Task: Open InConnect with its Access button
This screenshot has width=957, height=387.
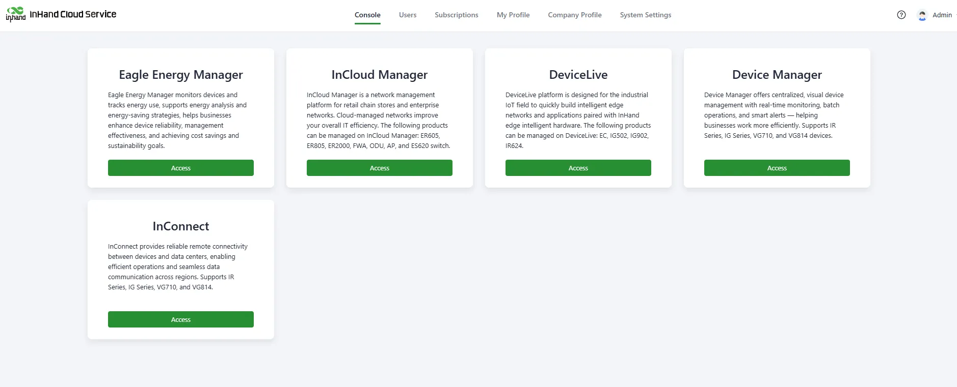Action: [181, 319]
